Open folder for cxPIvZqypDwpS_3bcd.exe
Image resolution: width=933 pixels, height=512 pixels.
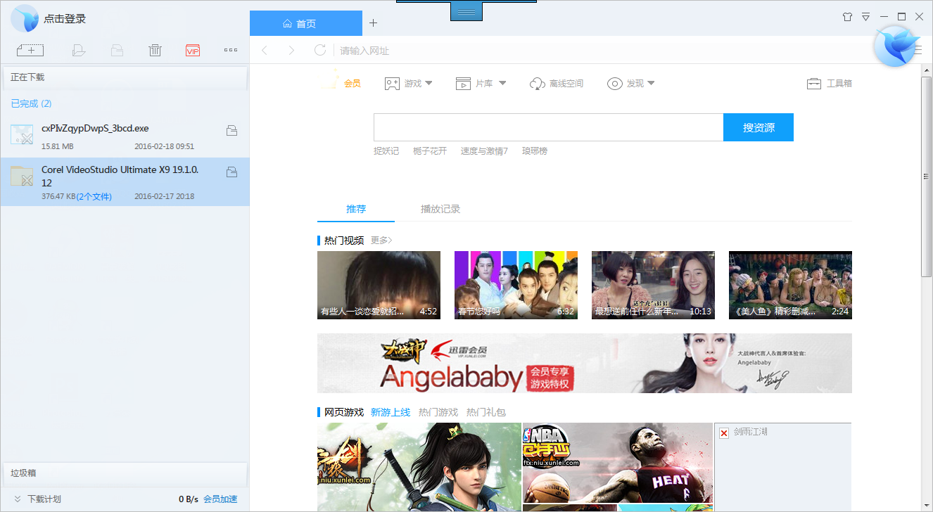(x=231, y=130)
